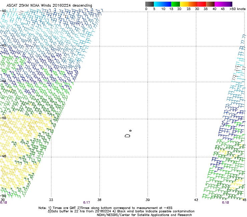
Task: Click the cyan-blue 5-15 knots color band
Action: [x=163, y=4]
